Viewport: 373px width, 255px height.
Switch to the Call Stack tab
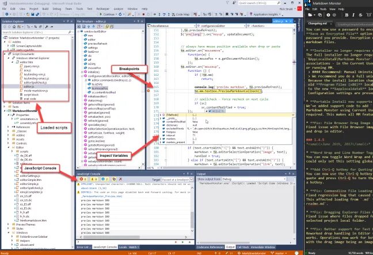(243, 247)
